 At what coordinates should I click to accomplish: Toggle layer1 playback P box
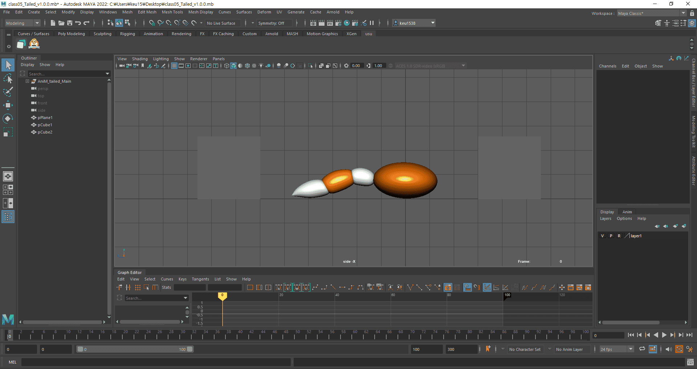click(x=611, y=236)
